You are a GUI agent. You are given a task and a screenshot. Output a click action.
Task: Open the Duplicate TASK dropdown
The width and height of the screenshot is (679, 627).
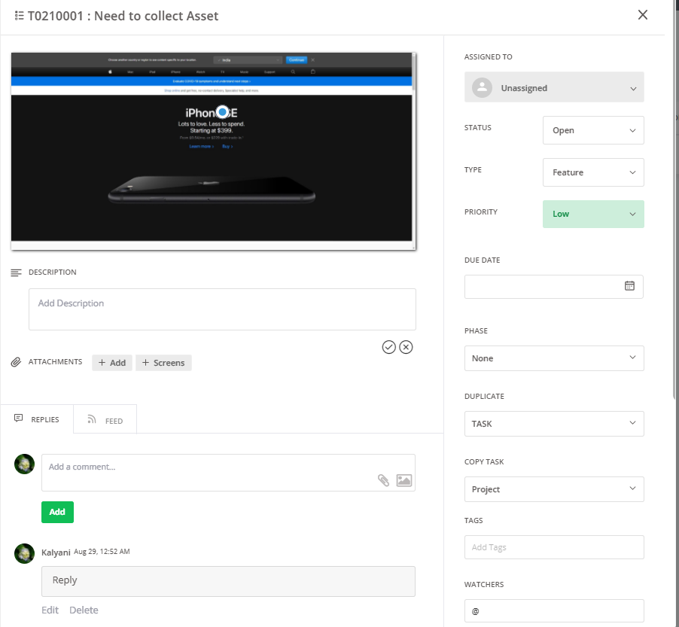554,423
